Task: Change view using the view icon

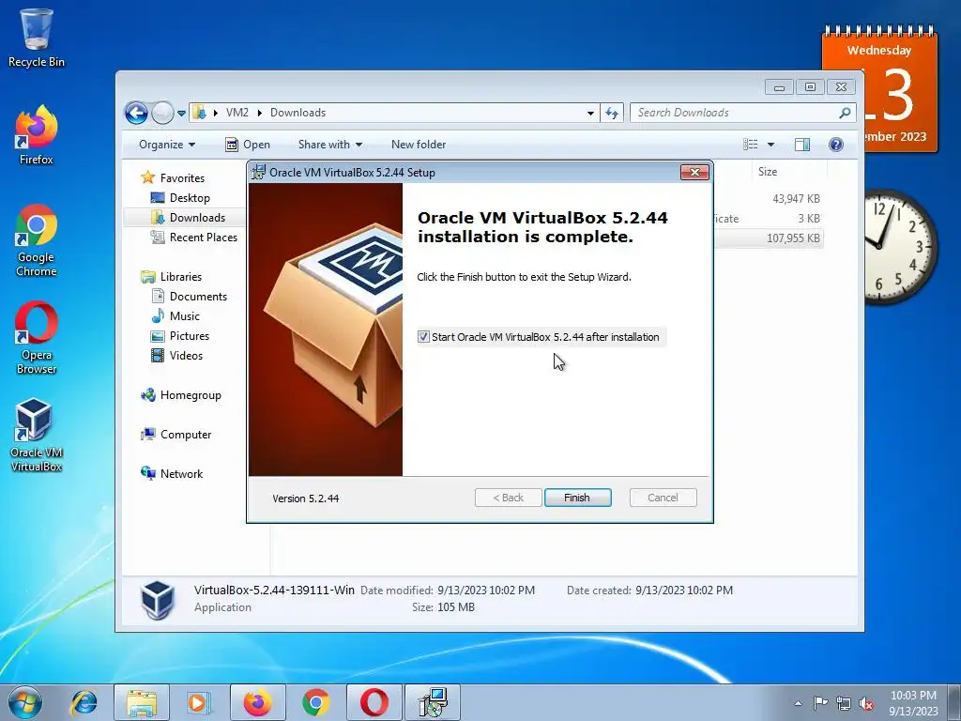Action: click(x=751, y=145)
